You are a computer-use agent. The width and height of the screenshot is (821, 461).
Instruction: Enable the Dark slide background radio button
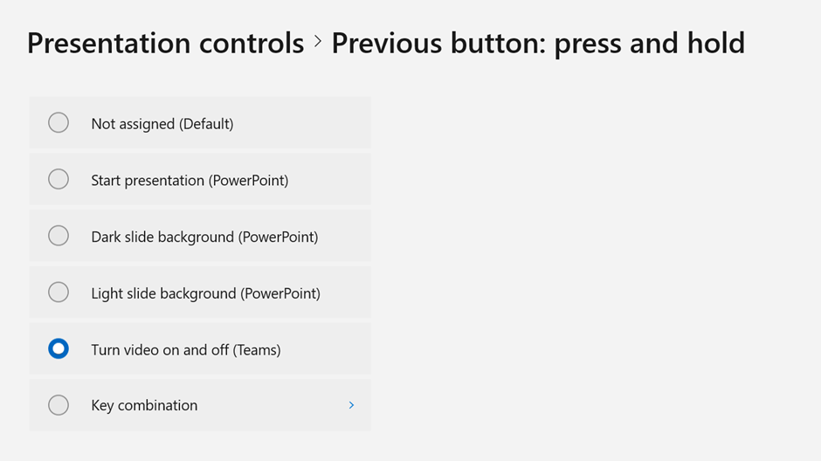59,236
